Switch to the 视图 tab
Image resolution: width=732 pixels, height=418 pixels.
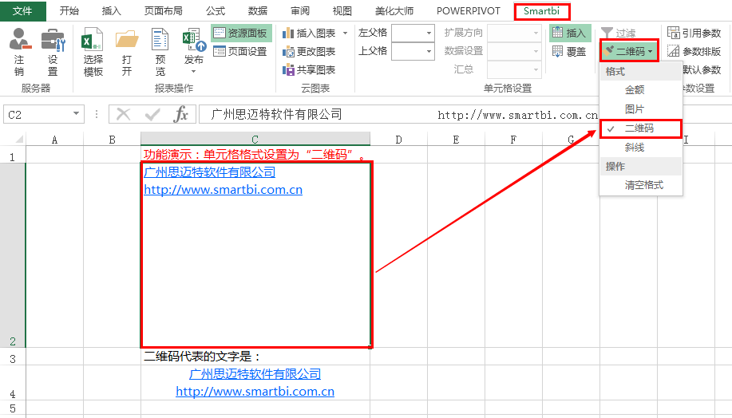tap(342, 10)
